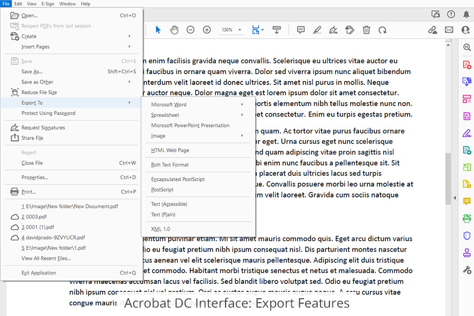This screenshot has height=316, width=474.
Task: Open the yellow Comment tool in sidebar
Action: tap(467, 201)
